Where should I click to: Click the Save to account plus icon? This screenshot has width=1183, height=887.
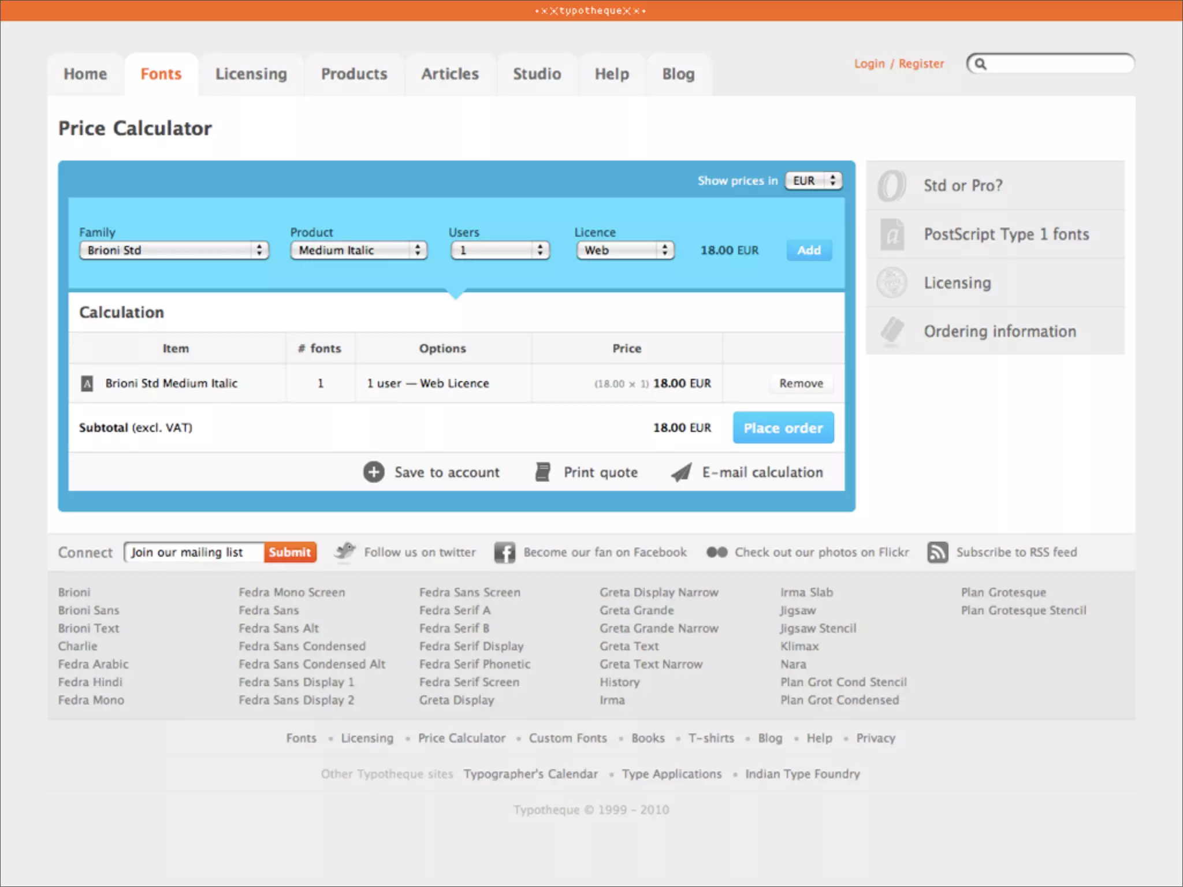(x=374, y=472)
